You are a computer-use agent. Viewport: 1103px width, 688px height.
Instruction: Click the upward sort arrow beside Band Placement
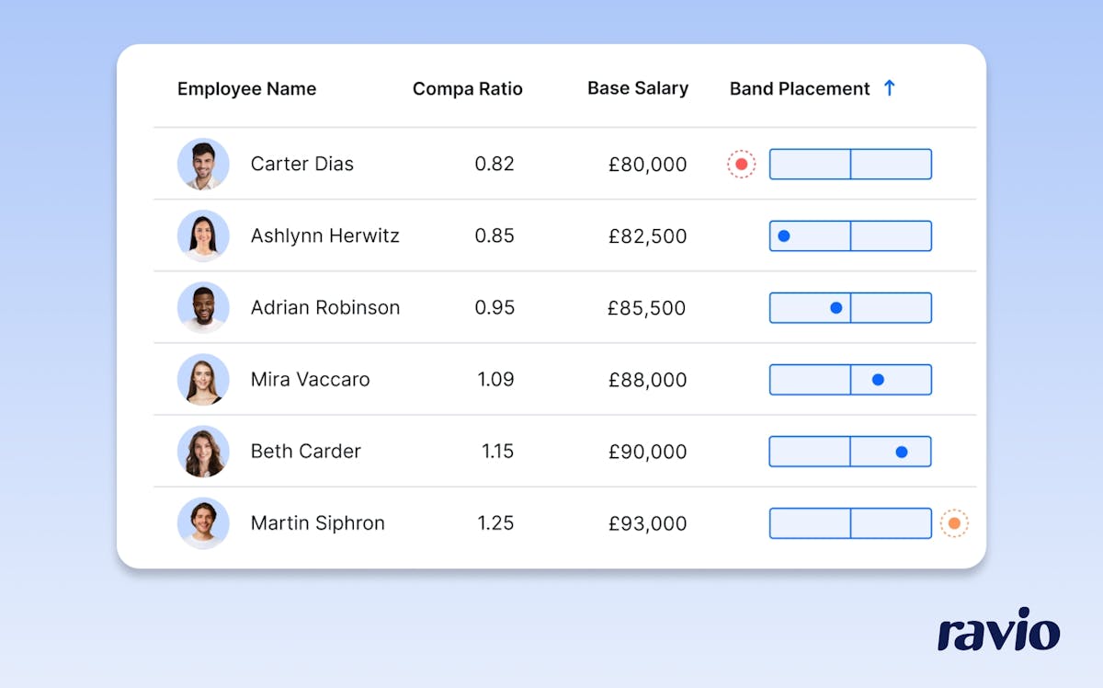pos(889,87)
